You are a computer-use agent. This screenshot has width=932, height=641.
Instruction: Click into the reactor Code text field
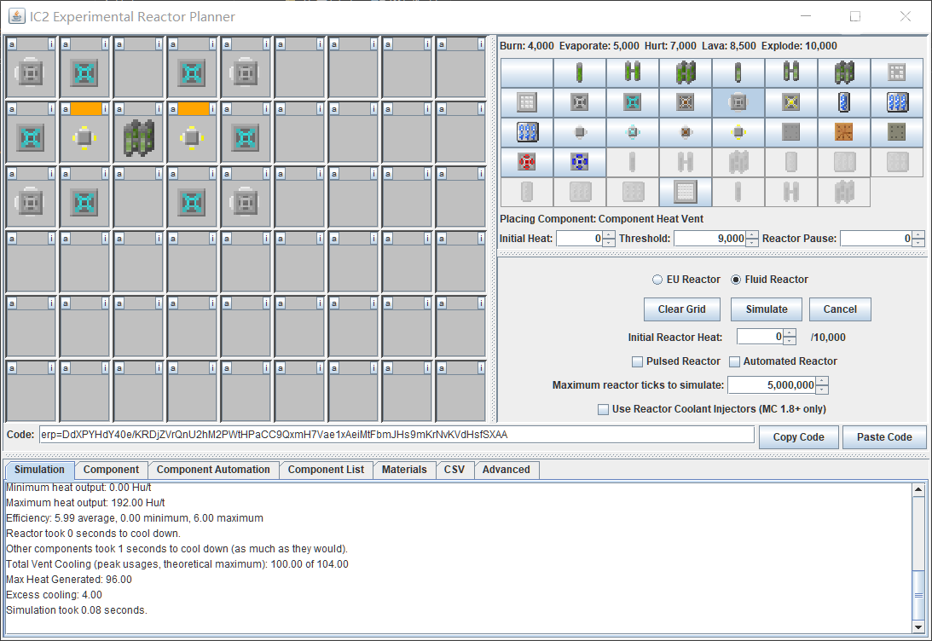(397, 435)
